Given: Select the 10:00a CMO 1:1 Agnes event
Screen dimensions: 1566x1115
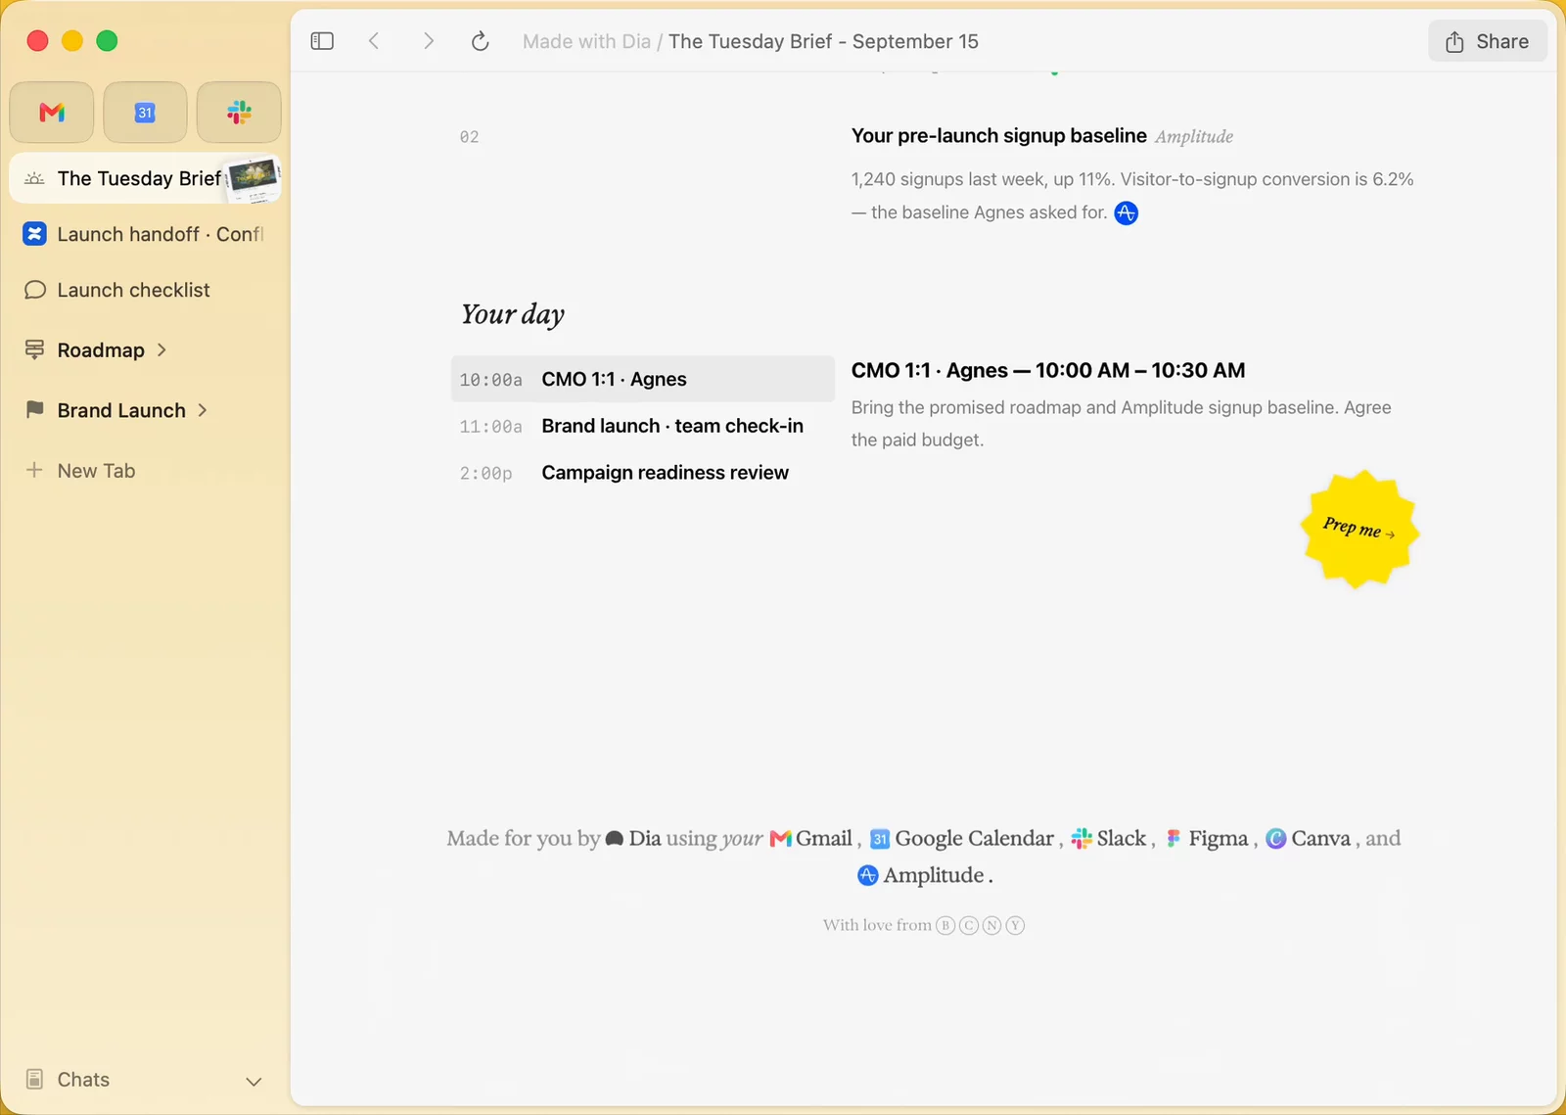Looking at the screenshot, I should (642, 379).
